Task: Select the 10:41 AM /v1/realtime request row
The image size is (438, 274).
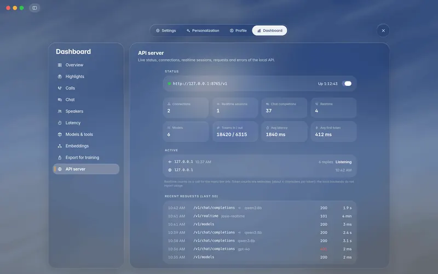Action: [260, 216]
